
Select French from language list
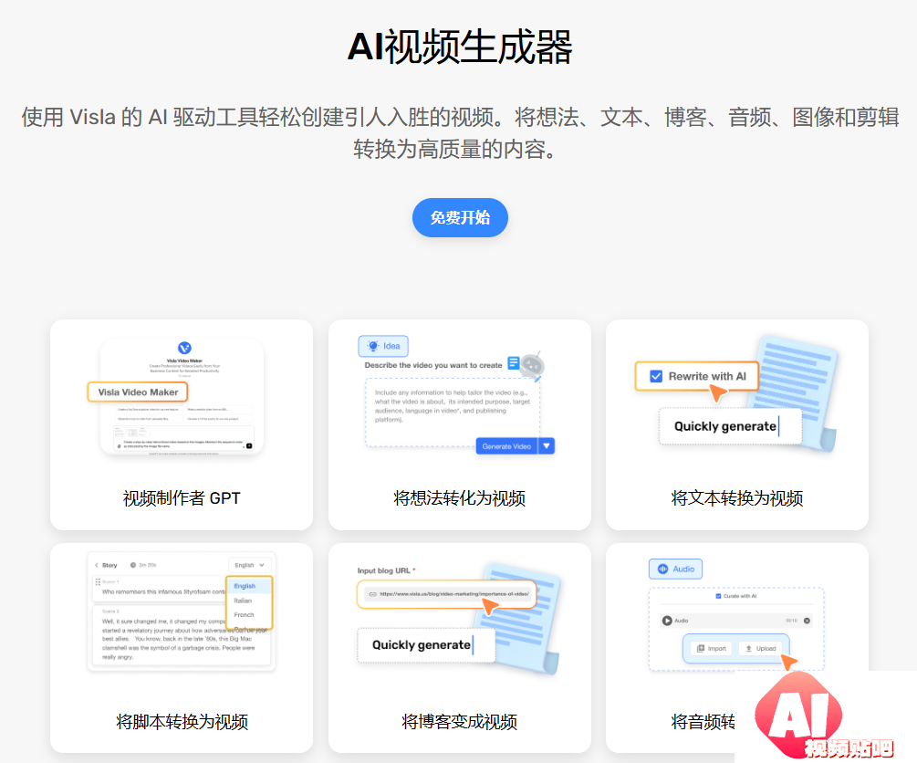click(244, 615)
